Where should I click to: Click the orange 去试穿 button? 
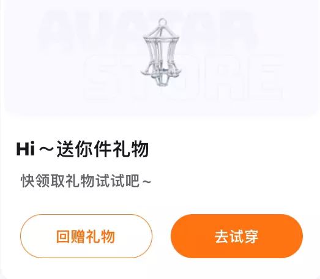(x=237, y=236)
